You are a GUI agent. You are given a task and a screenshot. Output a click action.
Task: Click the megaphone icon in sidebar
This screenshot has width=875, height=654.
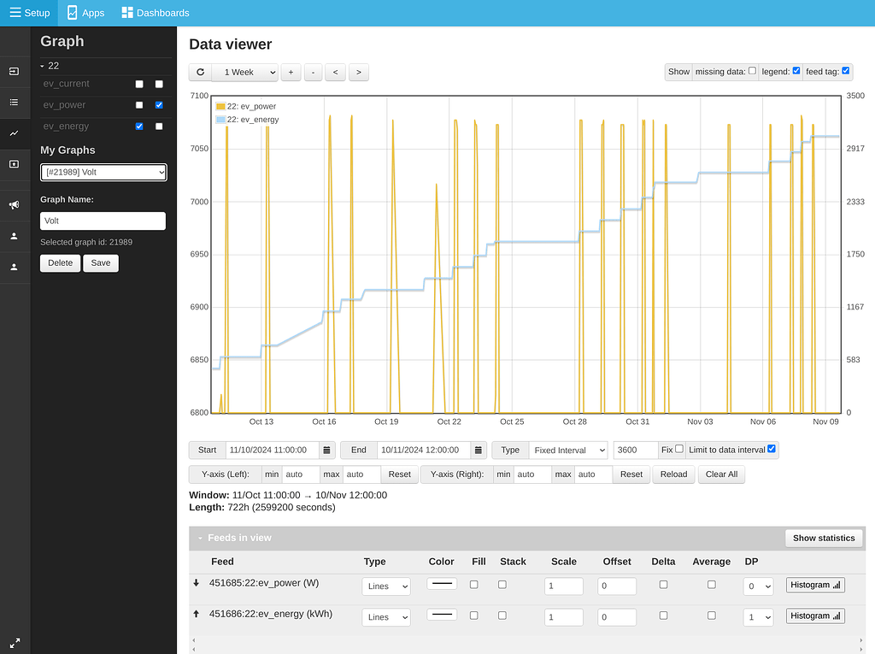click(14, 205)
